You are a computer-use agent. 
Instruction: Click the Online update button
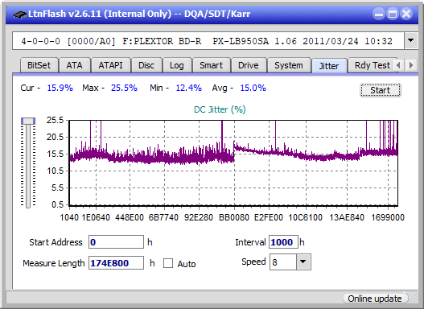pyautogui.click(x=375, y=299)
